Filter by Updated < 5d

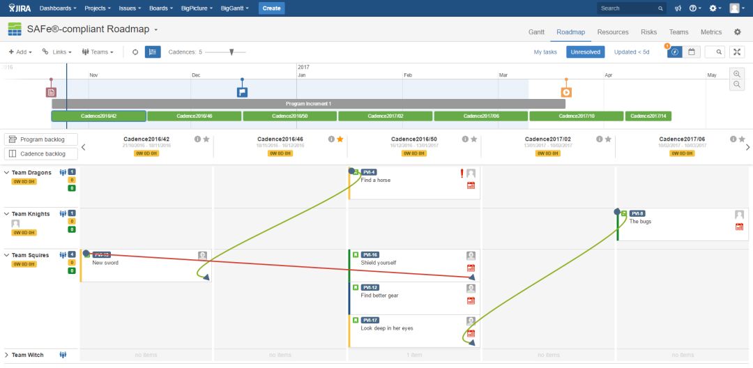(632, 52)
